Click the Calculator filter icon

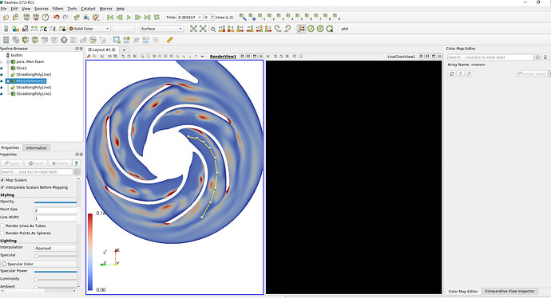(6, 40)
